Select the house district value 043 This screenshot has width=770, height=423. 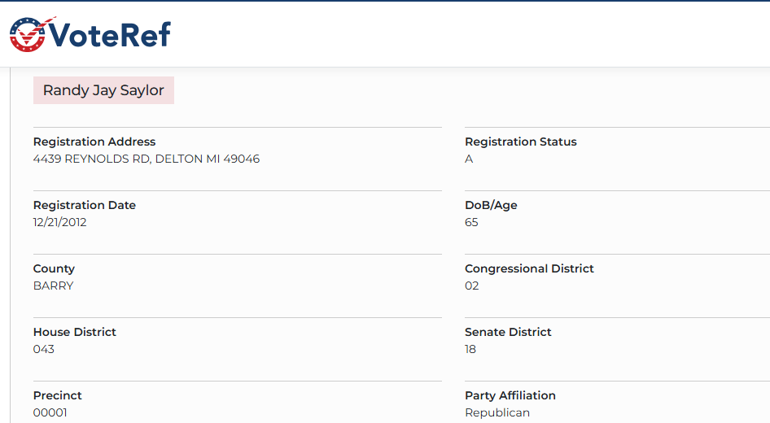[x=44, y=350]
